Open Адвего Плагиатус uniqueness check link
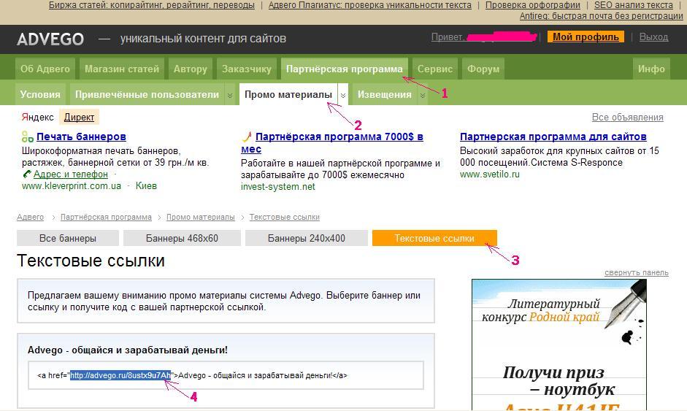This screenshot has height=411, width=687. point(370,5)
